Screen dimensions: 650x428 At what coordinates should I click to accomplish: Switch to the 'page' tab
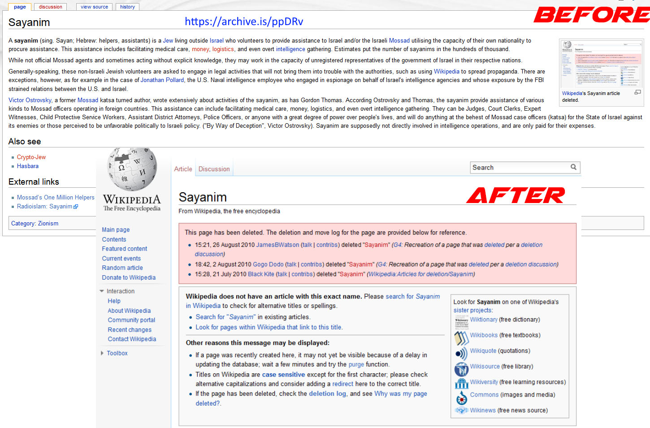(20, 7)
